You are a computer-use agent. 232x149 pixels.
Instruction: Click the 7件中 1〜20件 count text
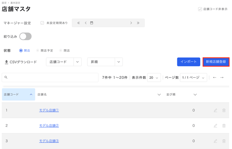[x=115, y=77]
